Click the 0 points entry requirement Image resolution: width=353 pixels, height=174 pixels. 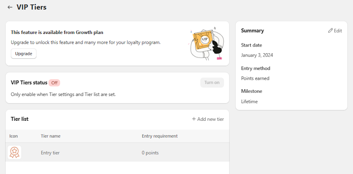pos(150,153)
